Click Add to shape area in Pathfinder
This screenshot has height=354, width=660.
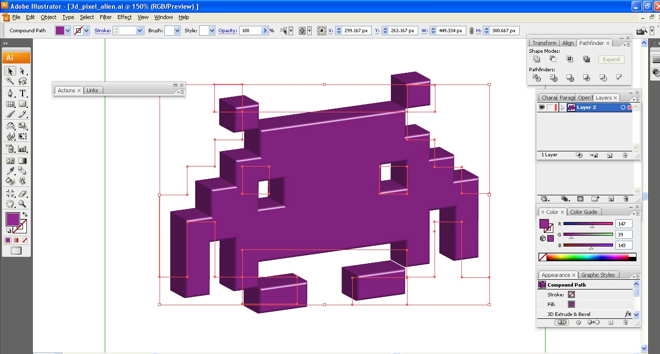pyautogui.click(x=537, y=59)
